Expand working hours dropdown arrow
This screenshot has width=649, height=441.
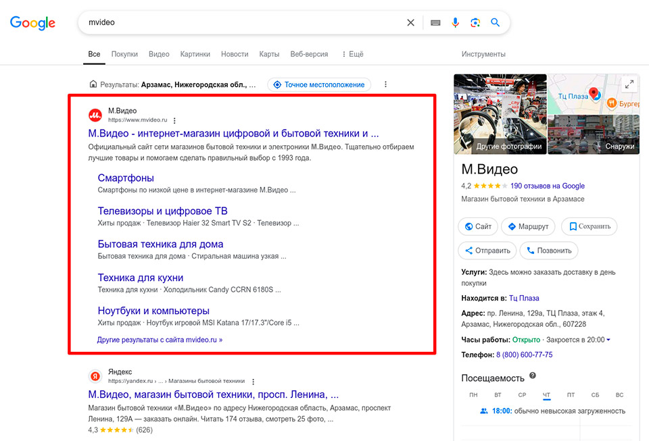coord(608,340)
